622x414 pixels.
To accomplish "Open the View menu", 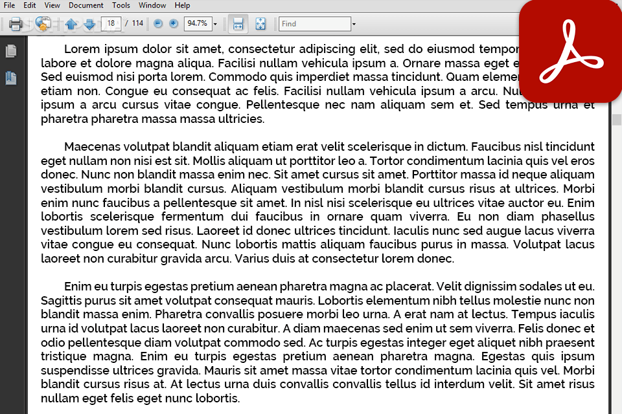I will 52,5.
